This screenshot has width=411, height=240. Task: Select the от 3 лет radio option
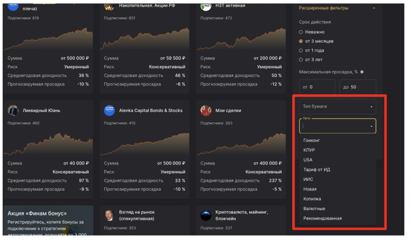point(301,60)
